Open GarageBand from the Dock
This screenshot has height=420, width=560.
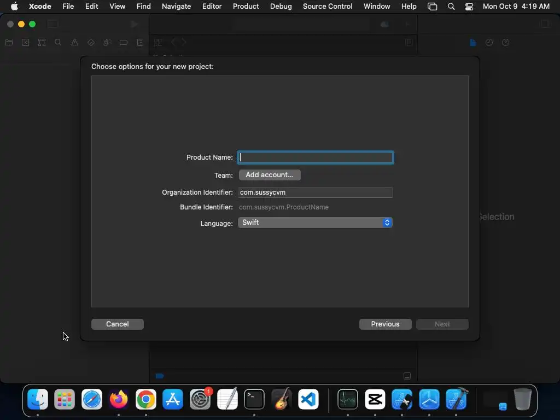point(282,399)
